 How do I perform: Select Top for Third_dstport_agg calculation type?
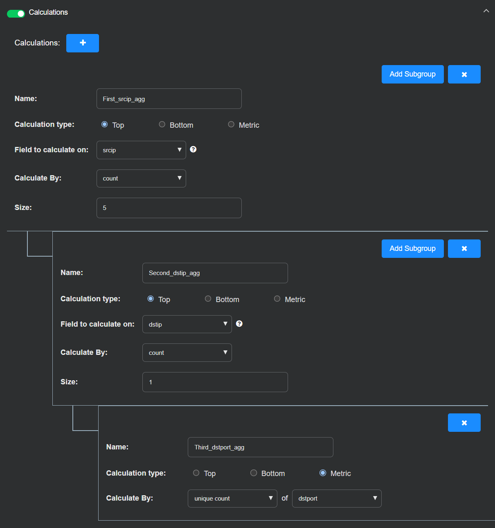(196, 473)
